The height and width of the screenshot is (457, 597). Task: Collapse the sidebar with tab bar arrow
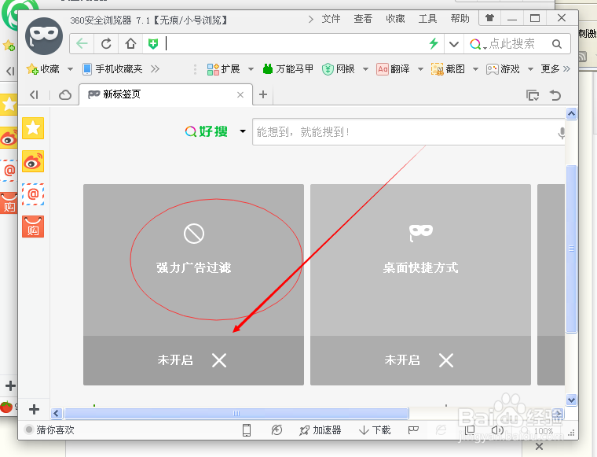point(35,94)
